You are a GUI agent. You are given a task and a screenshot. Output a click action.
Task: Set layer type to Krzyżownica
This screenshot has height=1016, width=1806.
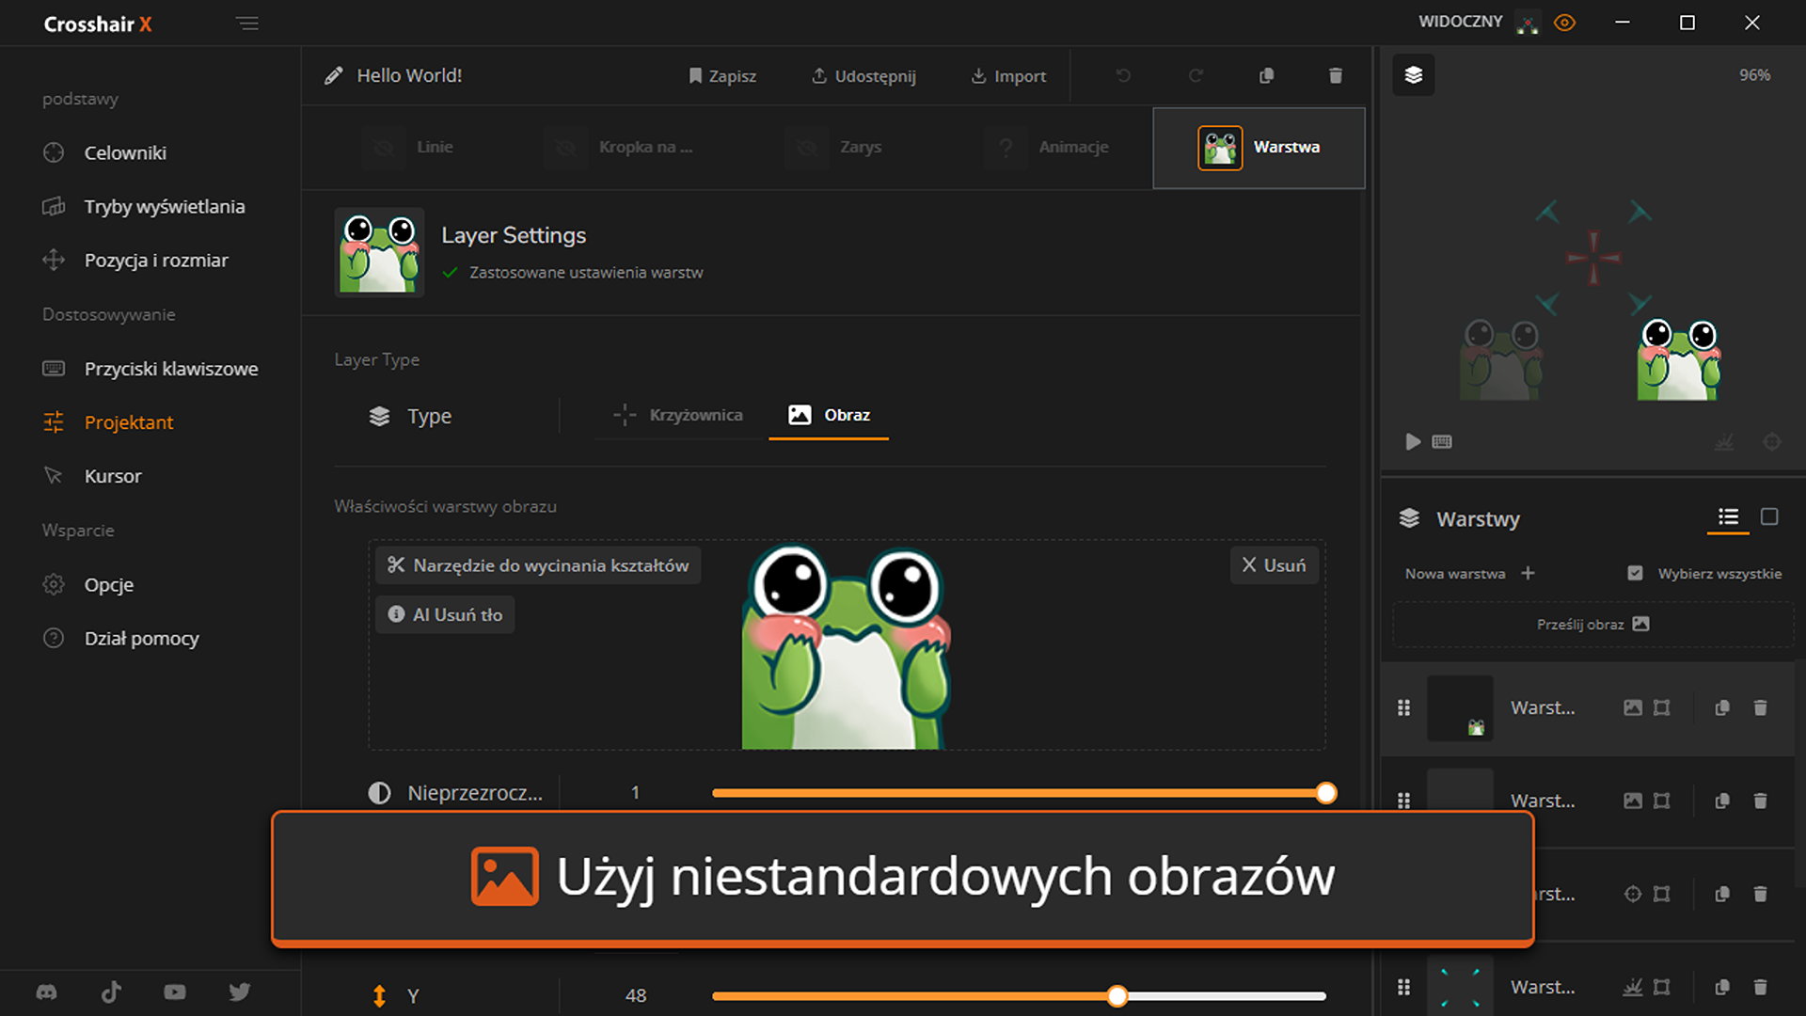(678, 415)
